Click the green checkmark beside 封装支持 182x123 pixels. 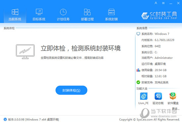click(x=138, y=82)
